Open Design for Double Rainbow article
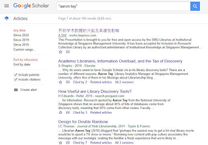This screenshot has width=208, height=145. (x=83, y=122)
